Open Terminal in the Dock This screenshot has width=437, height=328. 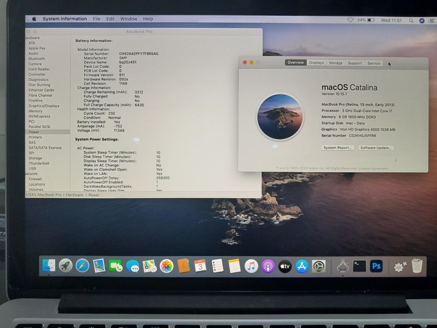click(360, 266)
